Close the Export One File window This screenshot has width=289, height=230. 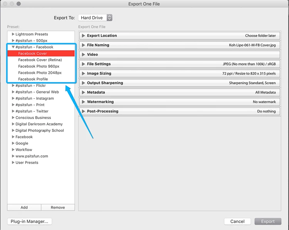(5, 4)
